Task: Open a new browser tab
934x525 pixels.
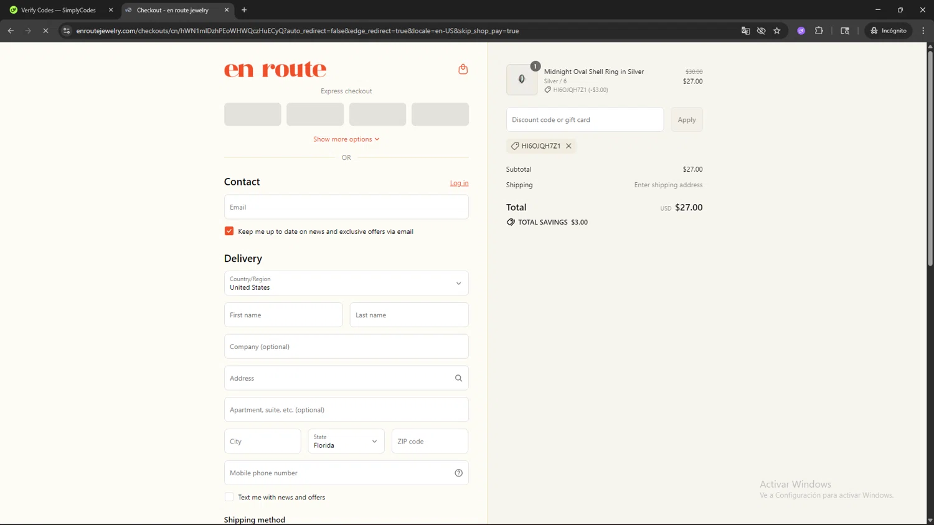Action: pyautogui.click(x=244, y=10)
